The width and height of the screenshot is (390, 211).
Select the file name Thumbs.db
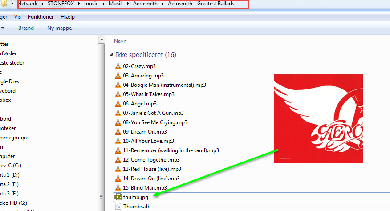(137, 206)
